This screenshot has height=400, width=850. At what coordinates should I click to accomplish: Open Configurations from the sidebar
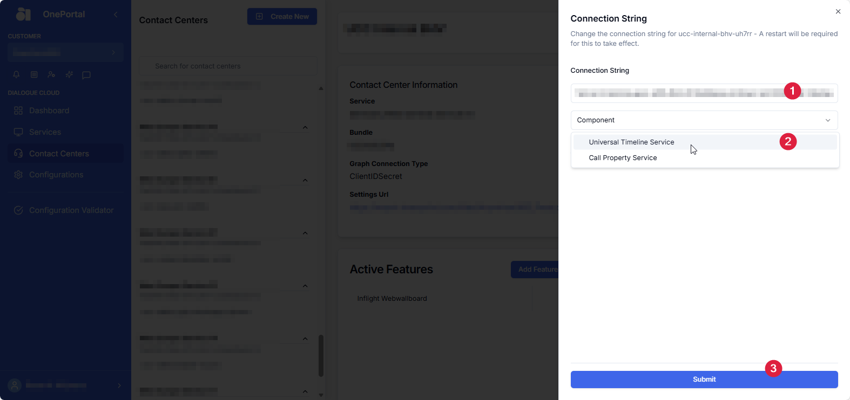56,175
